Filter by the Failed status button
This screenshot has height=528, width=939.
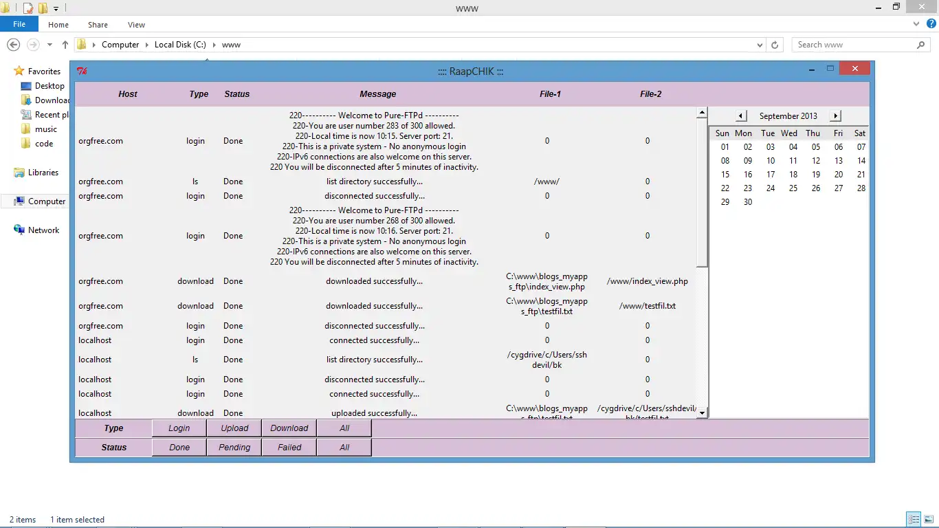(289, 448)
